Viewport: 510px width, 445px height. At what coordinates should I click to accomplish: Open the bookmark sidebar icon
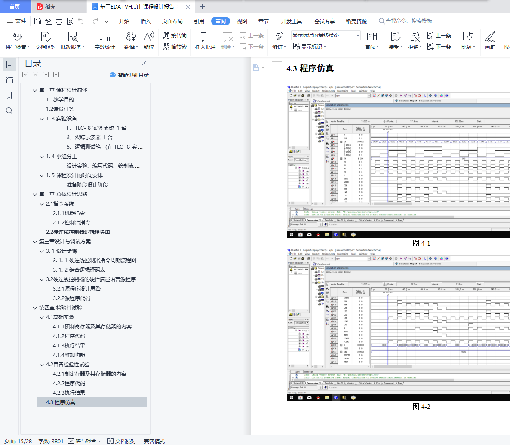(x=9, y=95)
